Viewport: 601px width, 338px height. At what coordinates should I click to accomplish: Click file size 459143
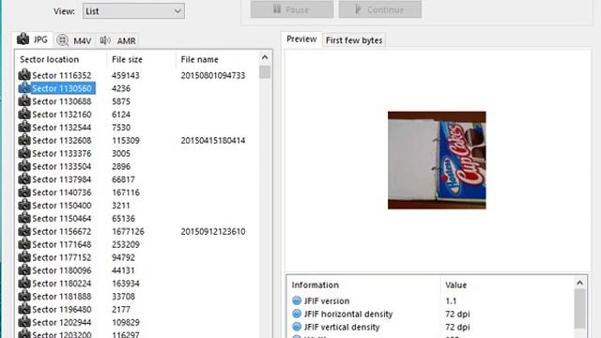pos(125,75)
